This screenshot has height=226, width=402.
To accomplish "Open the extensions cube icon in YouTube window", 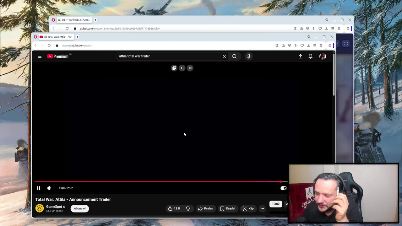I will 330,46.
